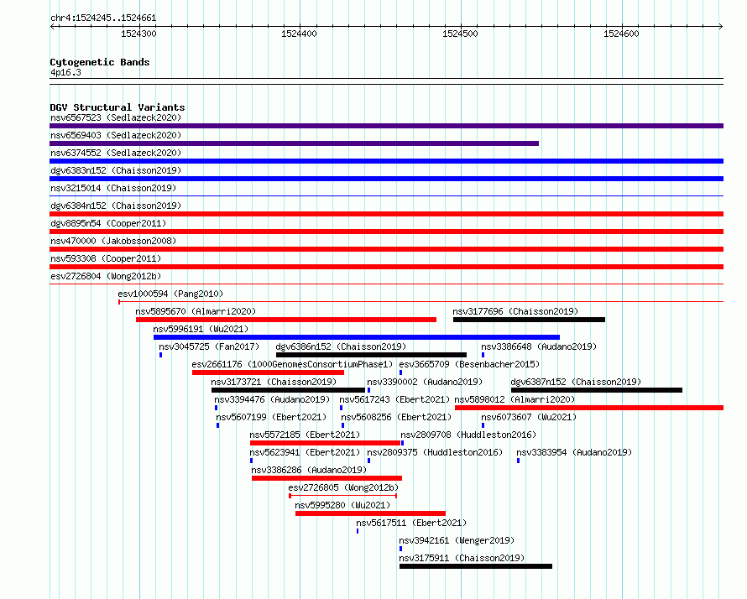Select the black bar under nsv3175911
This screenshot has height=599, width=747.
(x=476, y=566)
